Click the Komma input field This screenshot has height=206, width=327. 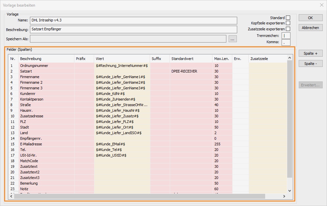(x=286, y=42)
